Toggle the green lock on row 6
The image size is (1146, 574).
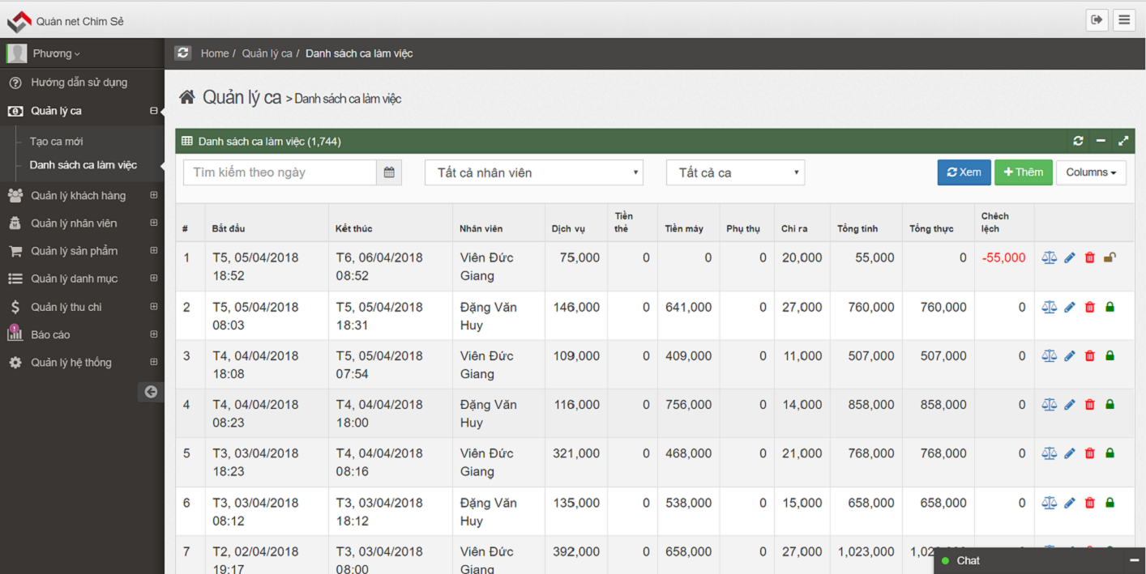[1110, 503]
